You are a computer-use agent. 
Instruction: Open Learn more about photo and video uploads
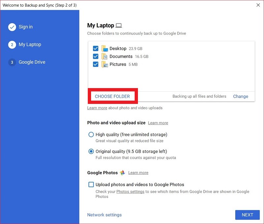97,108
